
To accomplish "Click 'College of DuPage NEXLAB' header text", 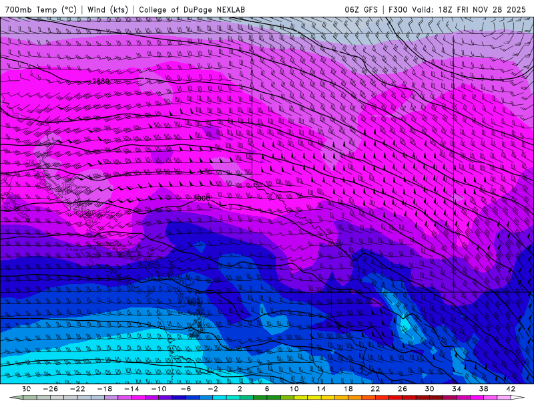I will (192, 10).
